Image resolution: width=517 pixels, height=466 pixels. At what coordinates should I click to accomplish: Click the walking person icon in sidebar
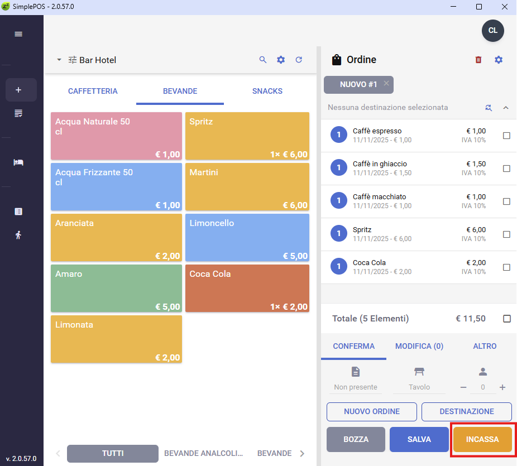coord(18,235)
